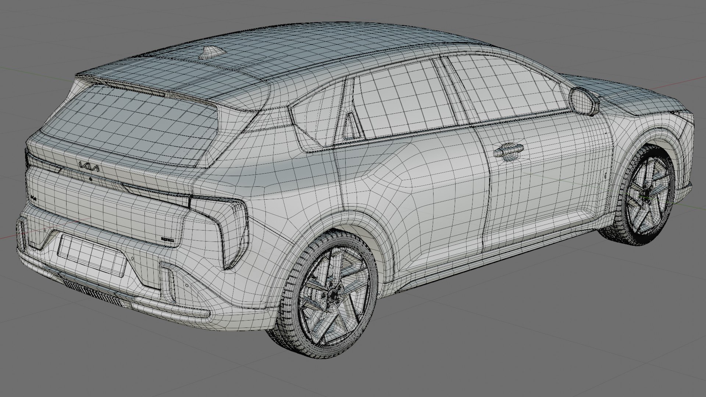Select the rear door window glass
706x397 pixels.
click(x=404, y=100)
